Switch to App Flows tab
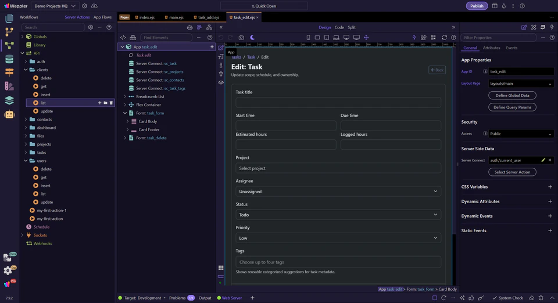This screenshot has height=303, width=558. coord(102,17)
